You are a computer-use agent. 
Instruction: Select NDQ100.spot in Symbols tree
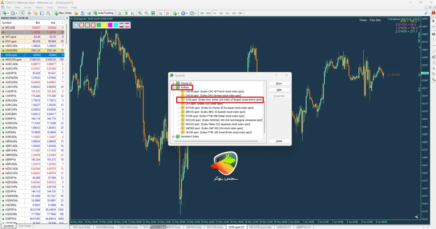tap(221, 120)
